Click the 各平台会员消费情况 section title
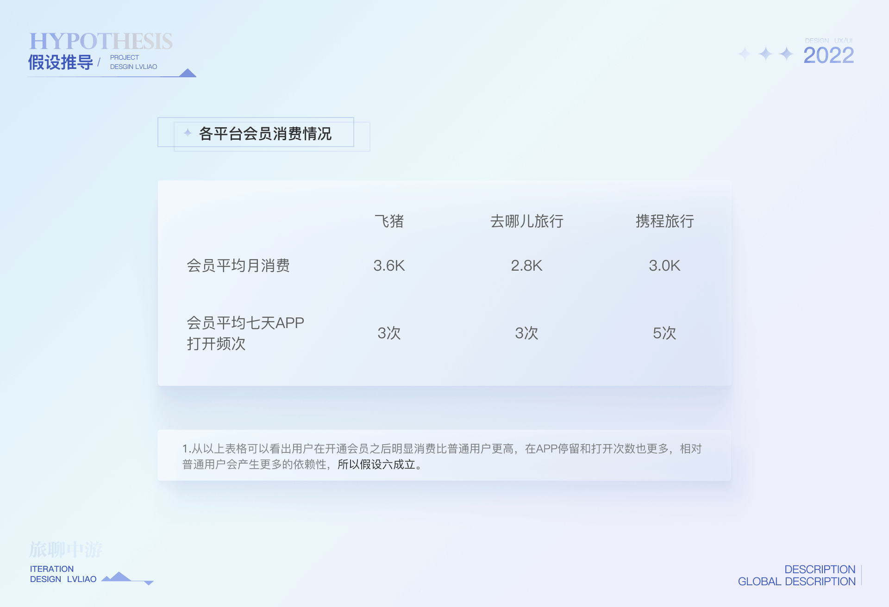889x607 pixels. click(x=265, y=134)
